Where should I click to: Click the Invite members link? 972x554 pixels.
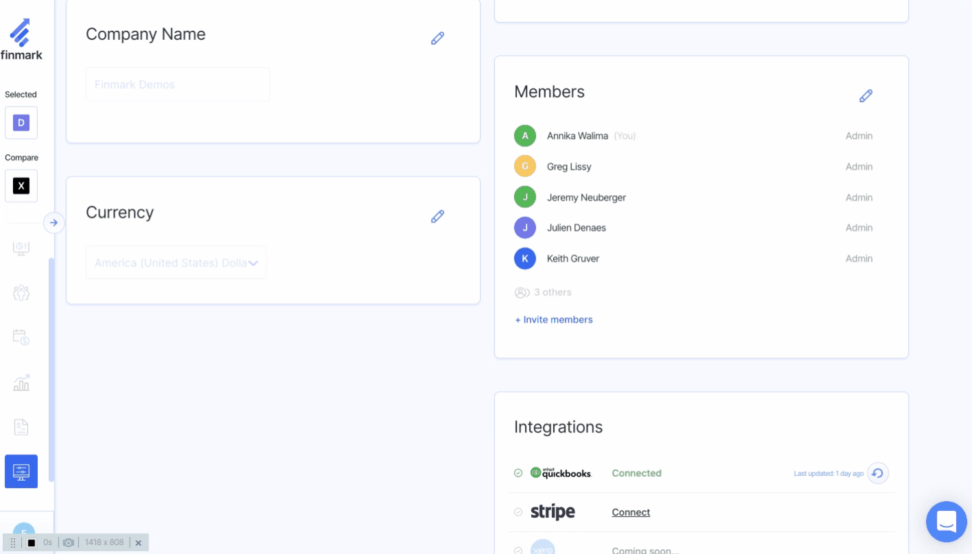[554, 320]
